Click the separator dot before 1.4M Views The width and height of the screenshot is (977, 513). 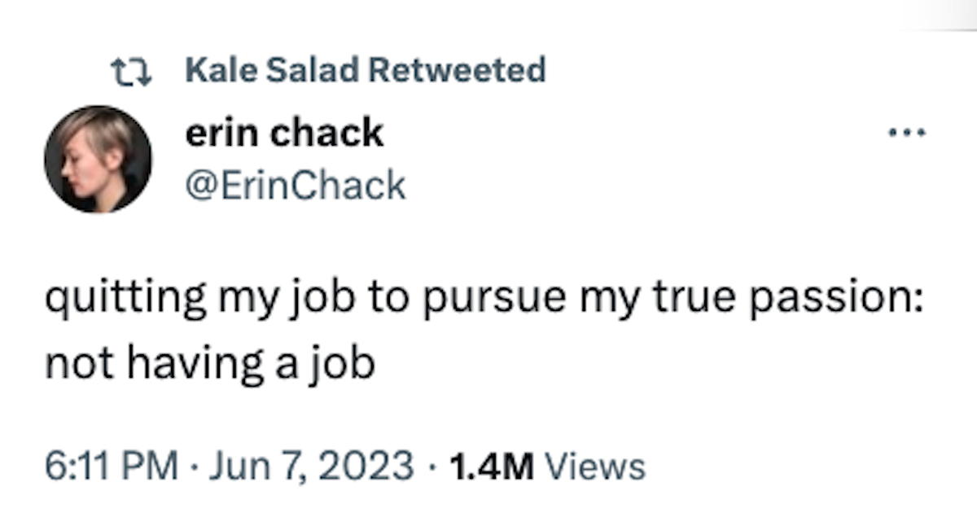(x=432, y=467)
